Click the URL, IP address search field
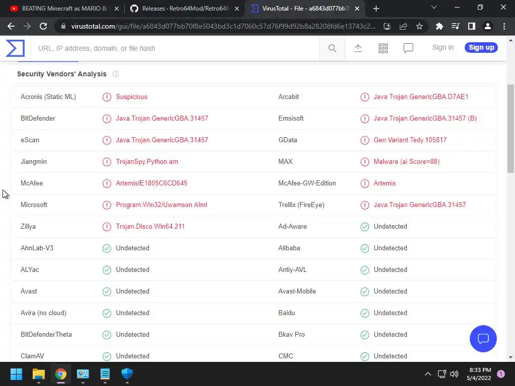The height and width of the screenshot is (386, 515). click(x=175, y=48)
